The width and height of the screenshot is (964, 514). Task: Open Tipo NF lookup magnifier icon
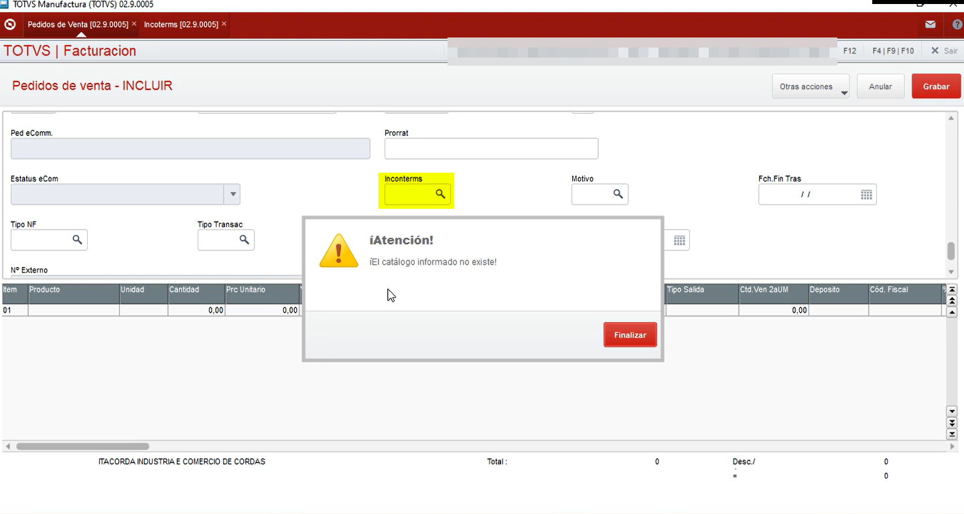pos(77,240)
